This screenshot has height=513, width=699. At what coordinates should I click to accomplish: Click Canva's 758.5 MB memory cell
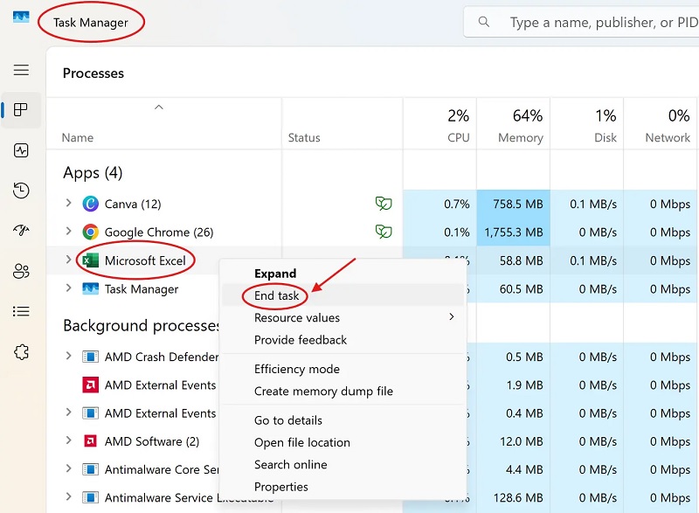(513, 205)
